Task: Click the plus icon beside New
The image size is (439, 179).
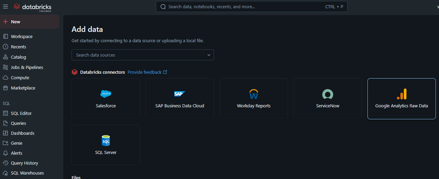Action: pos(5,22)
